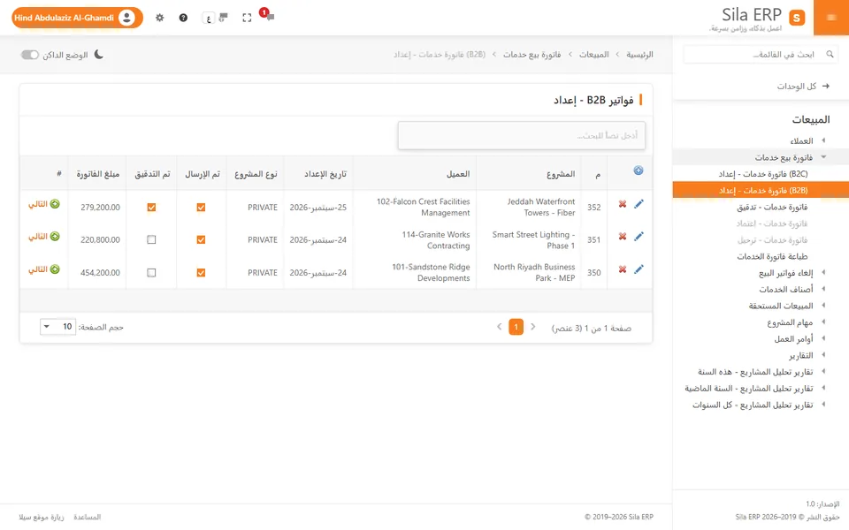
Task: Uncheck تم التدقيق for invoice 352
Action: 151,207
